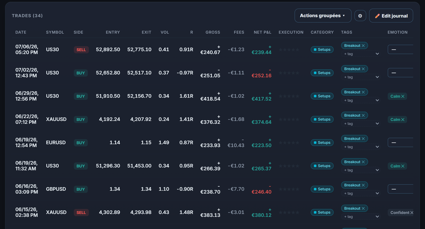Remove Breakout tag on 07/02/26 trade
The image size is (425, 229).
[363, 69]
